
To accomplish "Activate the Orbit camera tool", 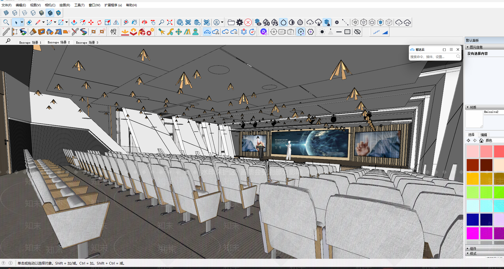I will (144, 22).
